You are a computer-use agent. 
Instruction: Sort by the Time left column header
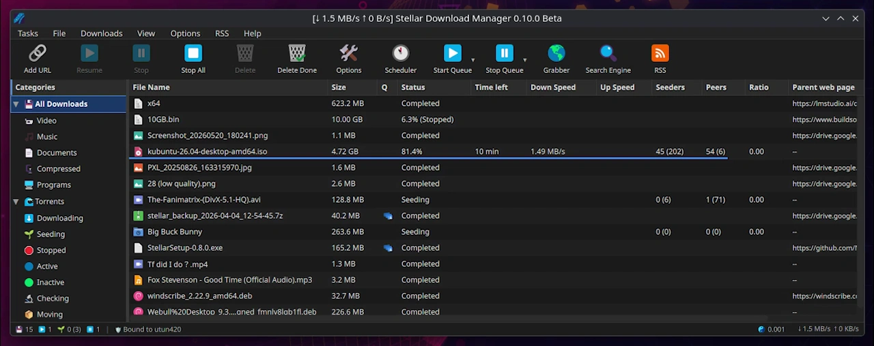point(498,87)
